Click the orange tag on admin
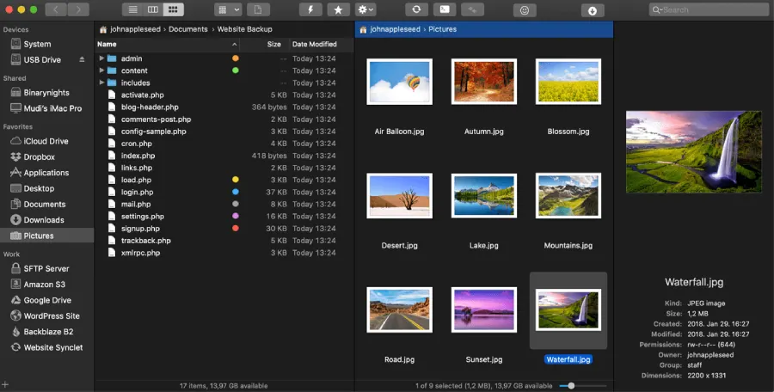 (x=236, y=58)
